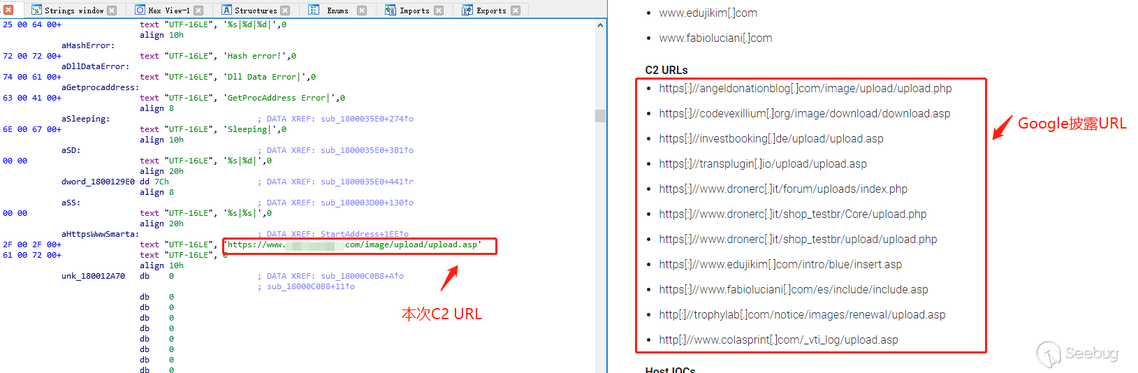This screenshot has width=1138, height=373.
Task: Close the leftmost tab with the red X
Action: coord(8,10)
